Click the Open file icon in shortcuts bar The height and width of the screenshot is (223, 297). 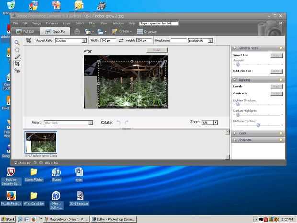pos(88,32)
